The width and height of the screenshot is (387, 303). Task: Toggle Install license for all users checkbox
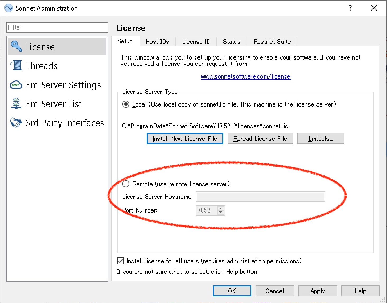[121, 261]
